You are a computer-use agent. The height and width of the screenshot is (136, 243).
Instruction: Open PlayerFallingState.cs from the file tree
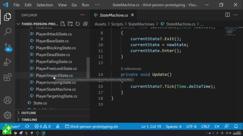[54, 62]
